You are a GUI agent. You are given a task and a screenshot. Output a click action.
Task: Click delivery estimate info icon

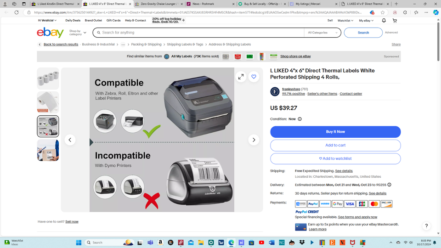point(389,185)
